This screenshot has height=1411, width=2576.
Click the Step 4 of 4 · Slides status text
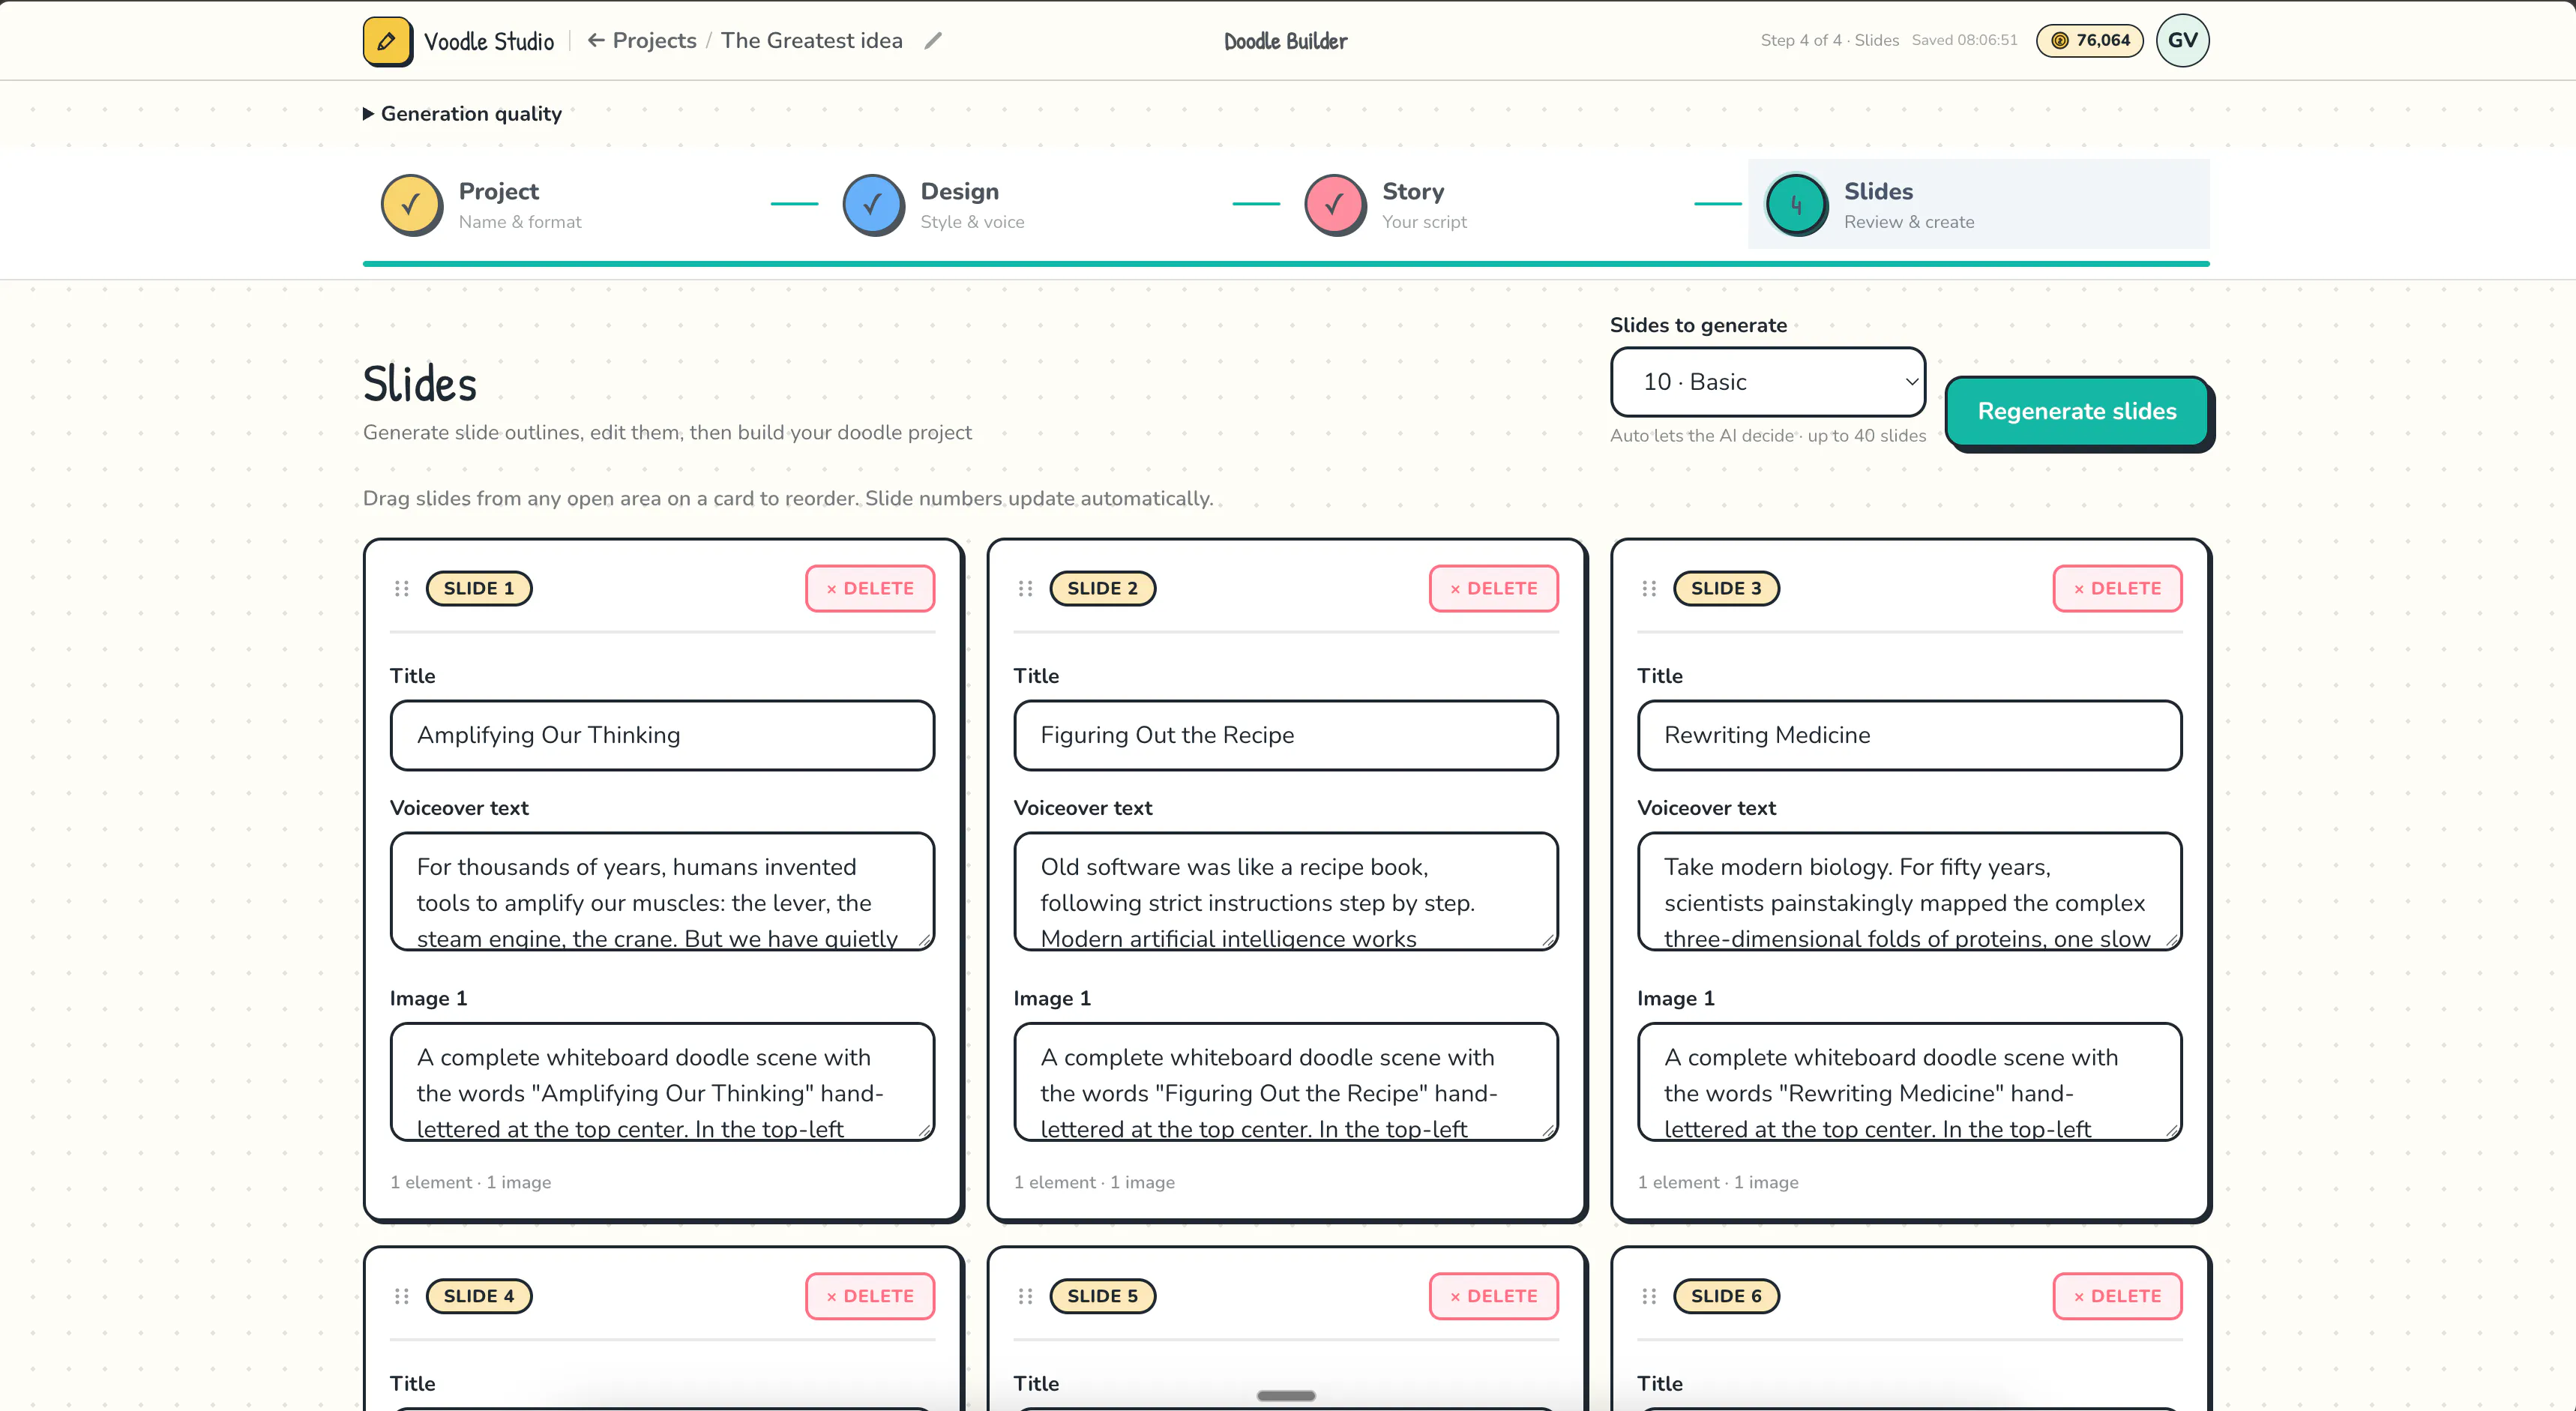click(x=1829, y=41)
